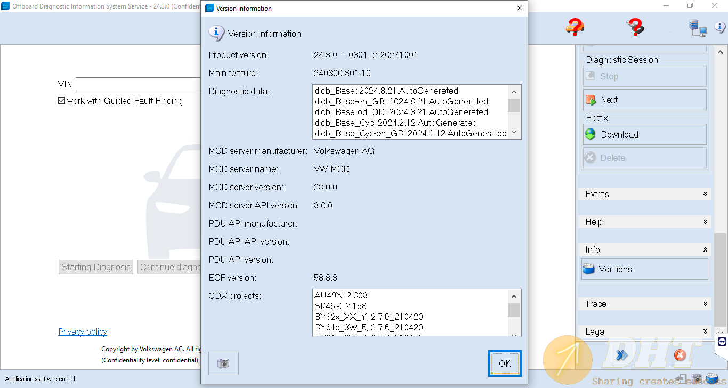This screenshot has height=388, width=728.
Task: Toggle the work with Guided Fault Finding checkbox
Action: pos(62,101)
